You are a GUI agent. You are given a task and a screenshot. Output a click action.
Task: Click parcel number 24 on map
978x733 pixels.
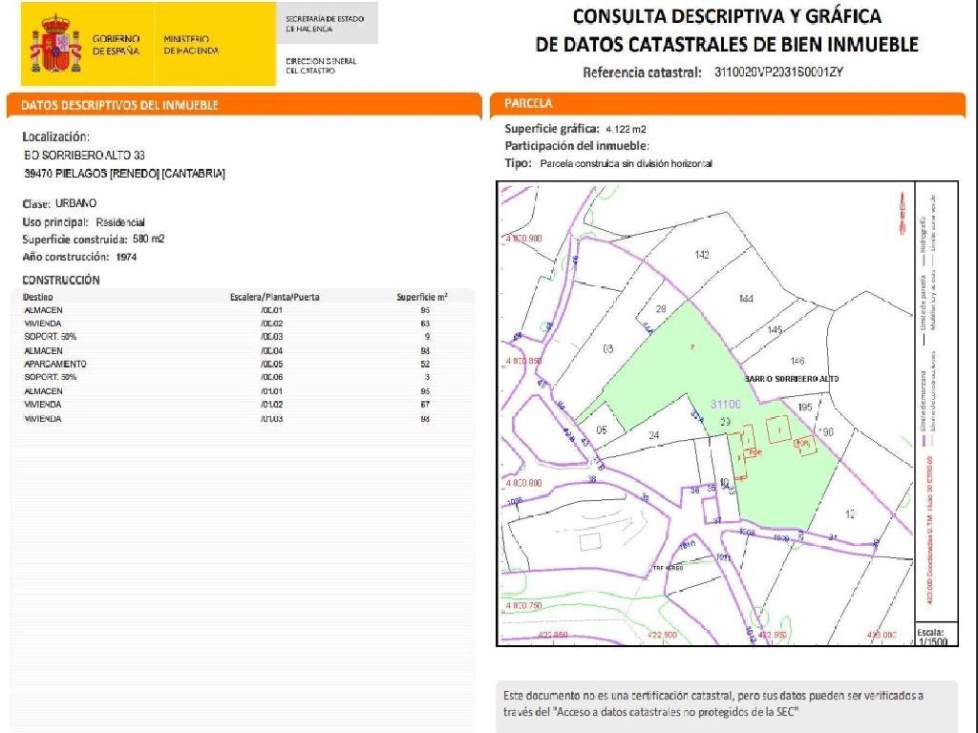click(x=653, y=435)
